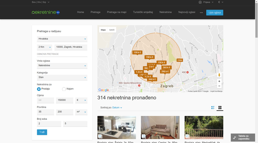Click the Street View pegman icon
Screen dimensions: 258x143
219,75
